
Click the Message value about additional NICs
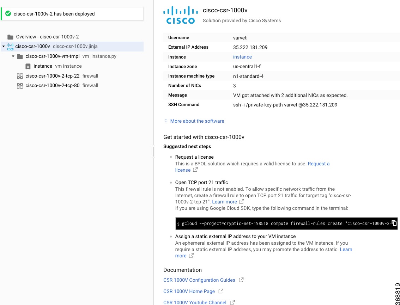pyautogui.click(x=290, y=95)
